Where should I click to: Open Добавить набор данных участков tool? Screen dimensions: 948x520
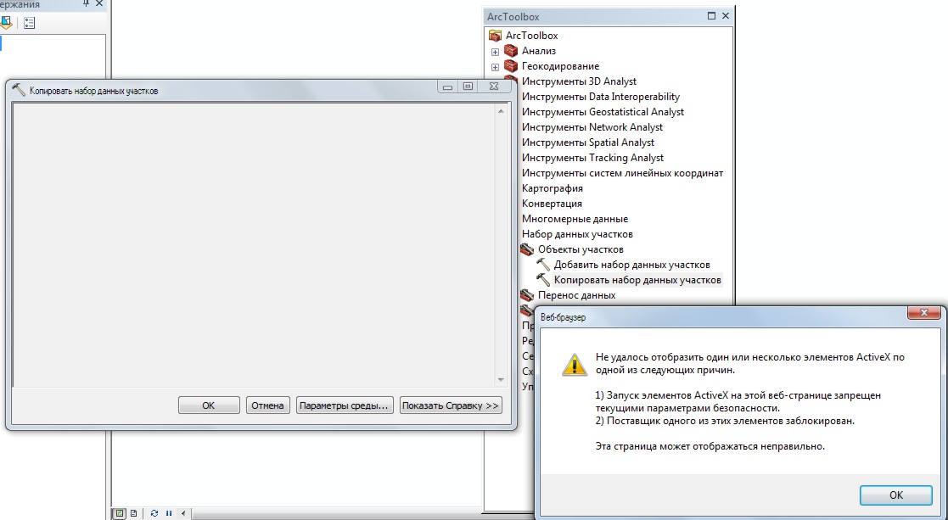coord(631,265)
